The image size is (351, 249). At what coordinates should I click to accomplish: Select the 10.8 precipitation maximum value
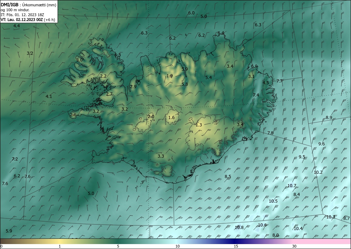(x=239, y=228)
